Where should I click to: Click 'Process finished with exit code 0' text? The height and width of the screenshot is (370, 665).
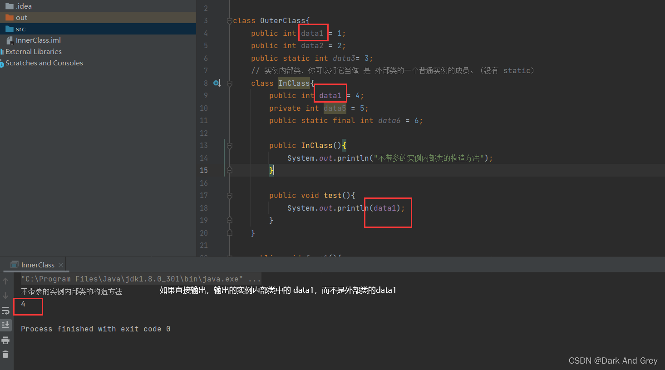[x=96, y=329]
